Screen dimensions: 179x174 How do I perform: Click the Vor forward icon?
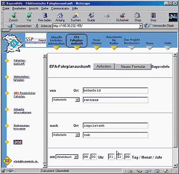point(29,15)
